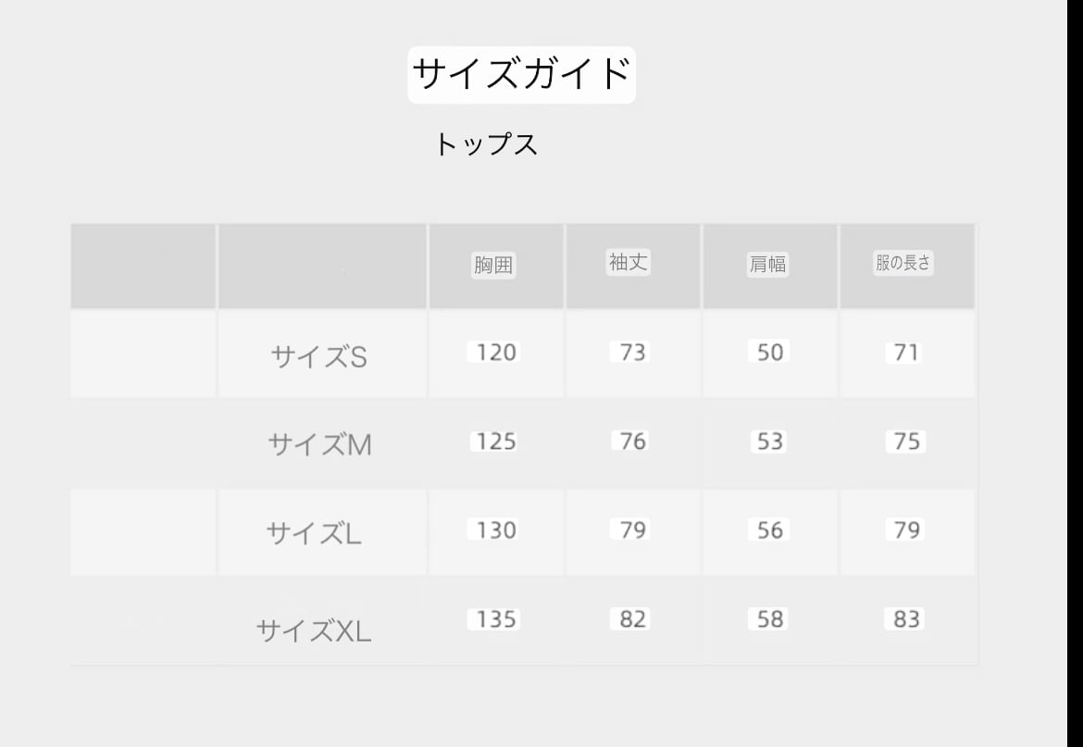Select the トップス subtitle text

coord(486,144)
